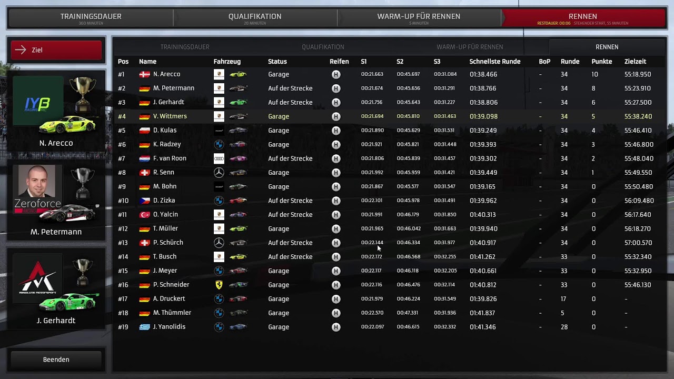Screen dimensions: 674x379
Task: Click Poland flag beside D. Kulas
Action: (x=144, y=131)
